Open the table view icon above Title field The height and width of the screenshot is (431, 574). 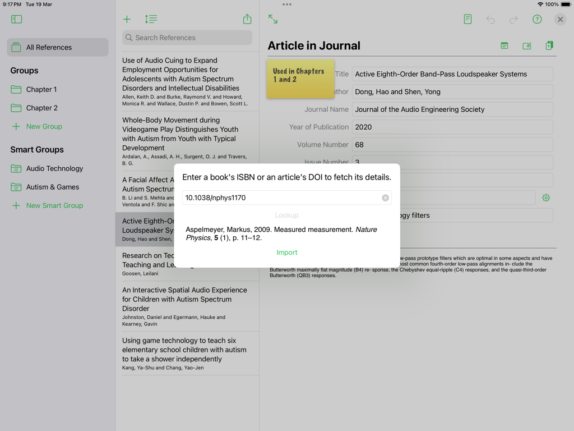tap(504, 45)
